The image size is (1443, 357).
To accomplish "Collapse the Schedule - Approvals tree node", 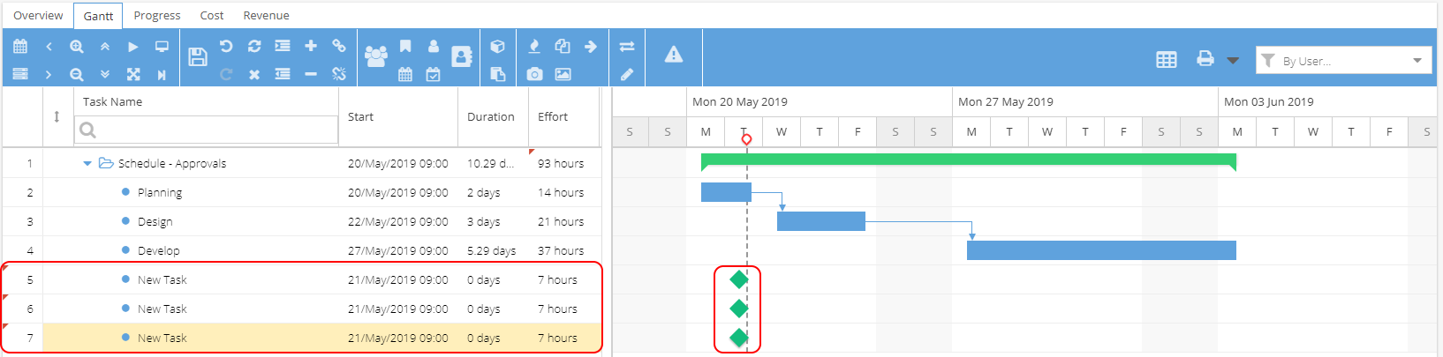I will [87, 163].
